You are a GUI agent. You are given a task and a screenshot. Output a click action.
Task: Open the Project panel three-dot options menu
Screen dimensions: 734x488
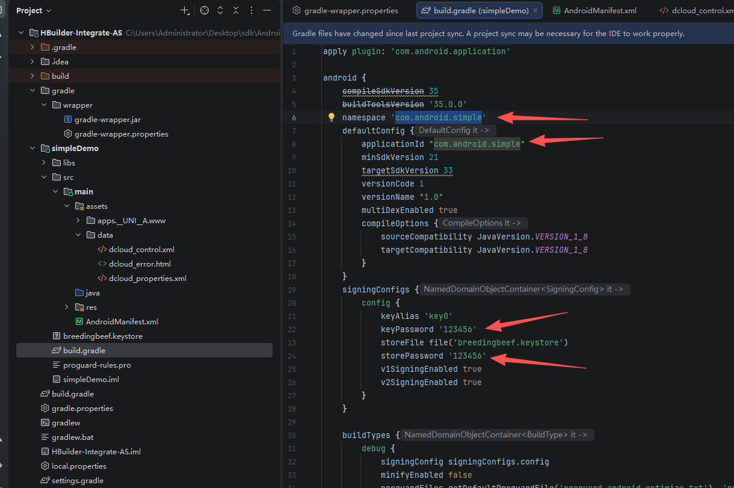251,11
